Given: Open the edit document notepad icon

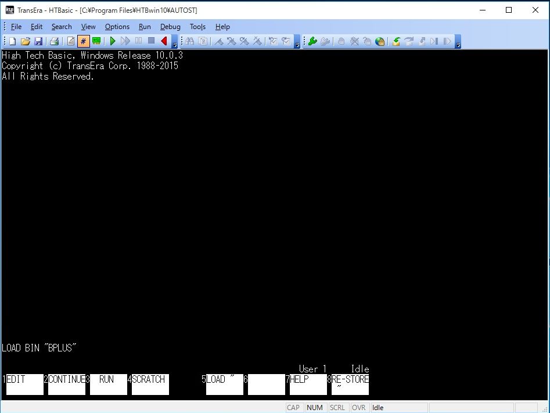Looking at the screenshot, I should click(x=70, y=41).
